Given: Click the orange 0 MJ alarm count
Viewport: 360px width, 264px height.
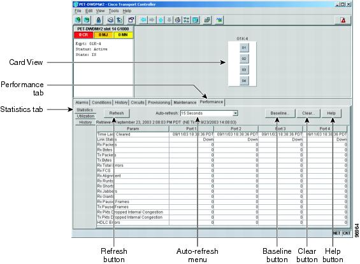Looking at the screenshot, I should coord(103,35).
